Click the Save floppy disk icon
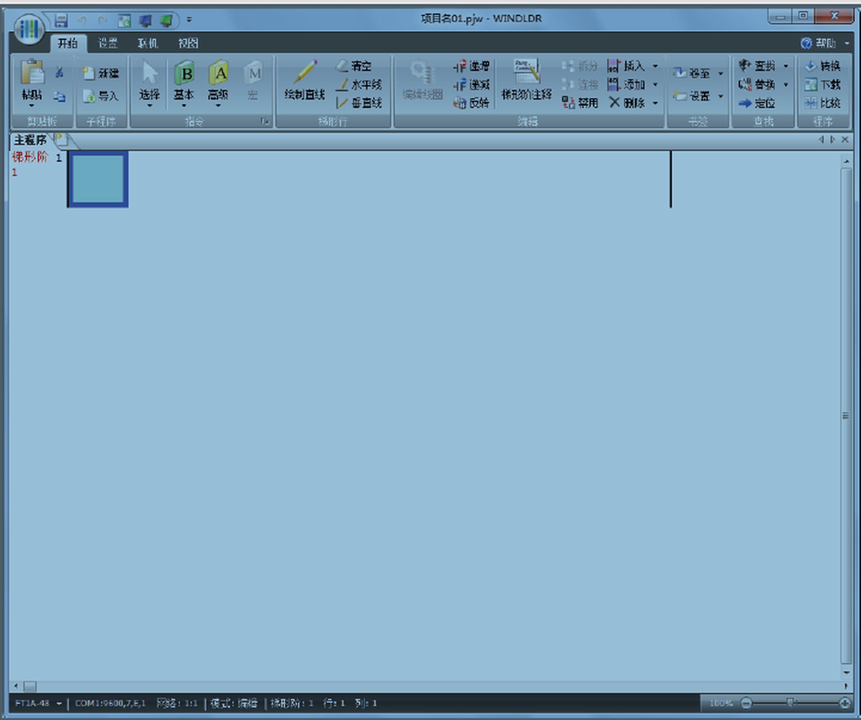The image size is (861, 720). (x=61, y=20)
